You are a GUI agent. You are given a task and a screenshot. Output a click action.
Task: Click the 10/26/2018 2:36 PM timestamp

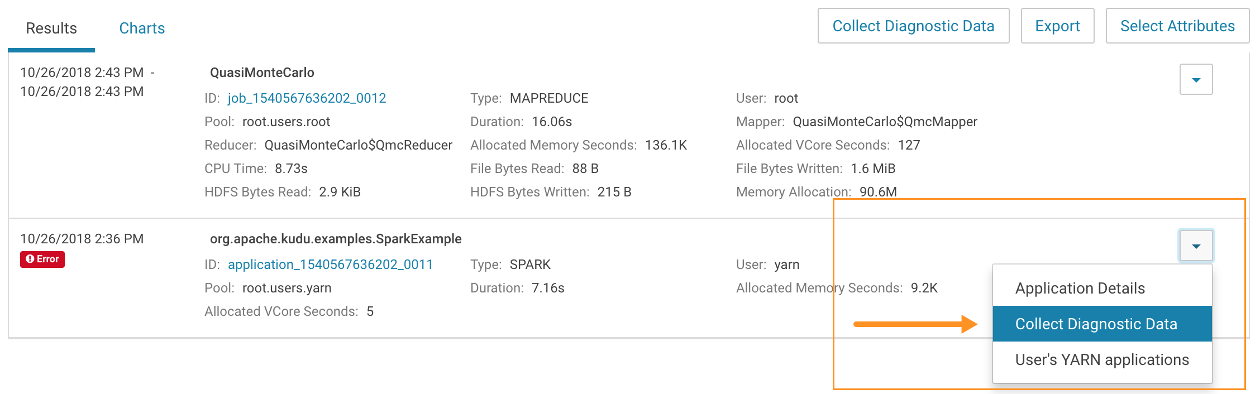point(82,239)
